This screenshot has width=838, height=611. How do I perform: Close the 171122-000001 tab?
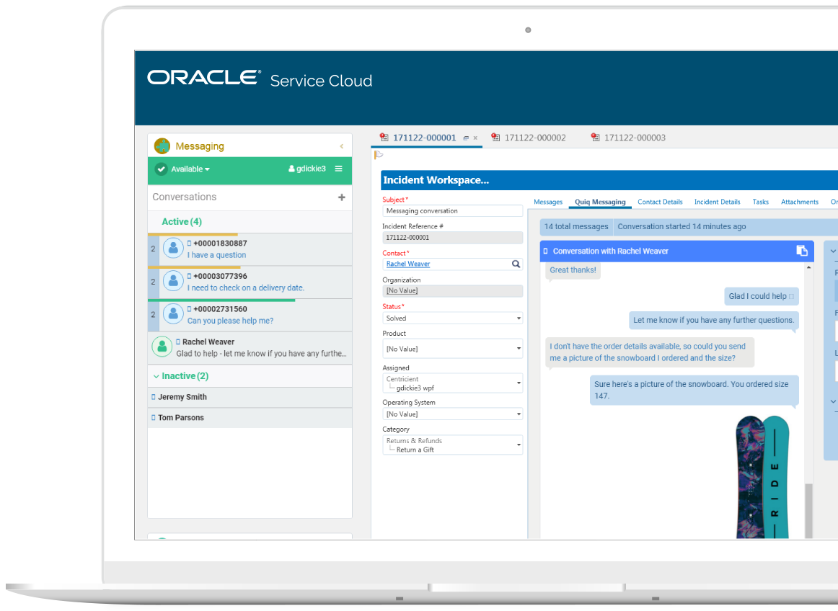click(475, 138)
